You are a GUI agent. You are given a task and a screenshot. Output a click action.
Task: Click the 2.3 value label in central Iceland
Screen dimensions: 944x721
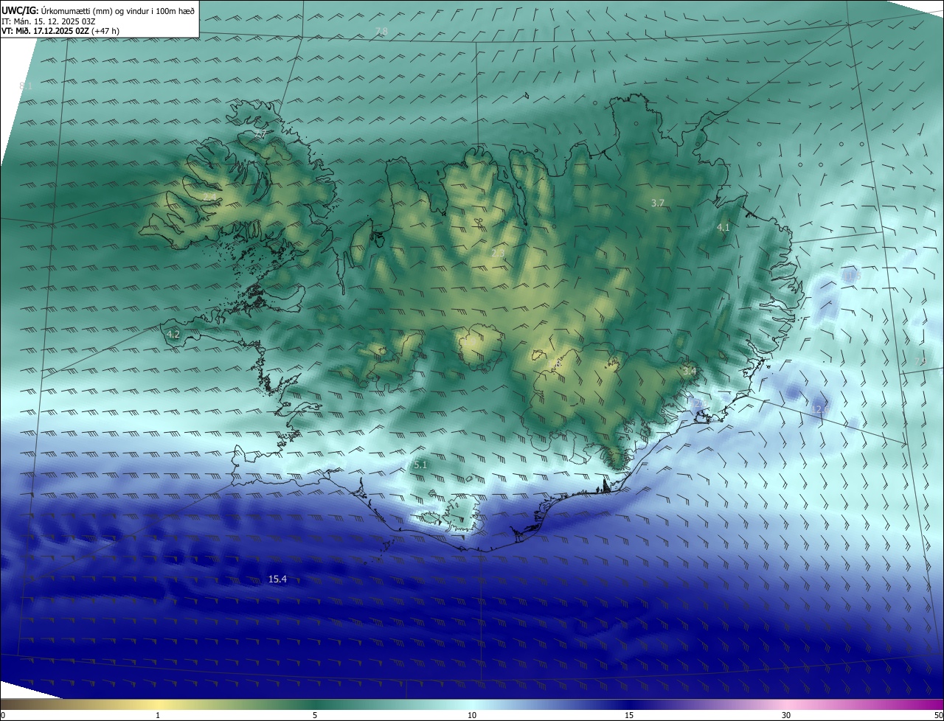point(498,254)
